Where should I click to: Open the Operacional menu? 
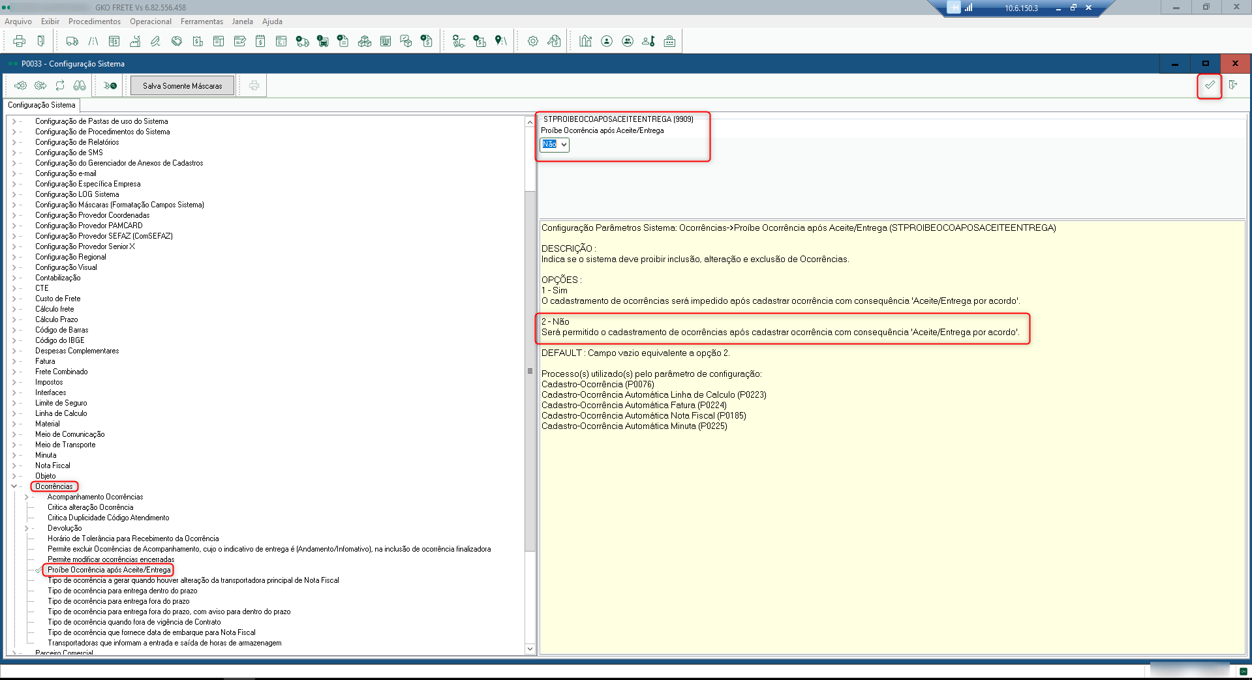pyautogui.click(x=151, y=22)
